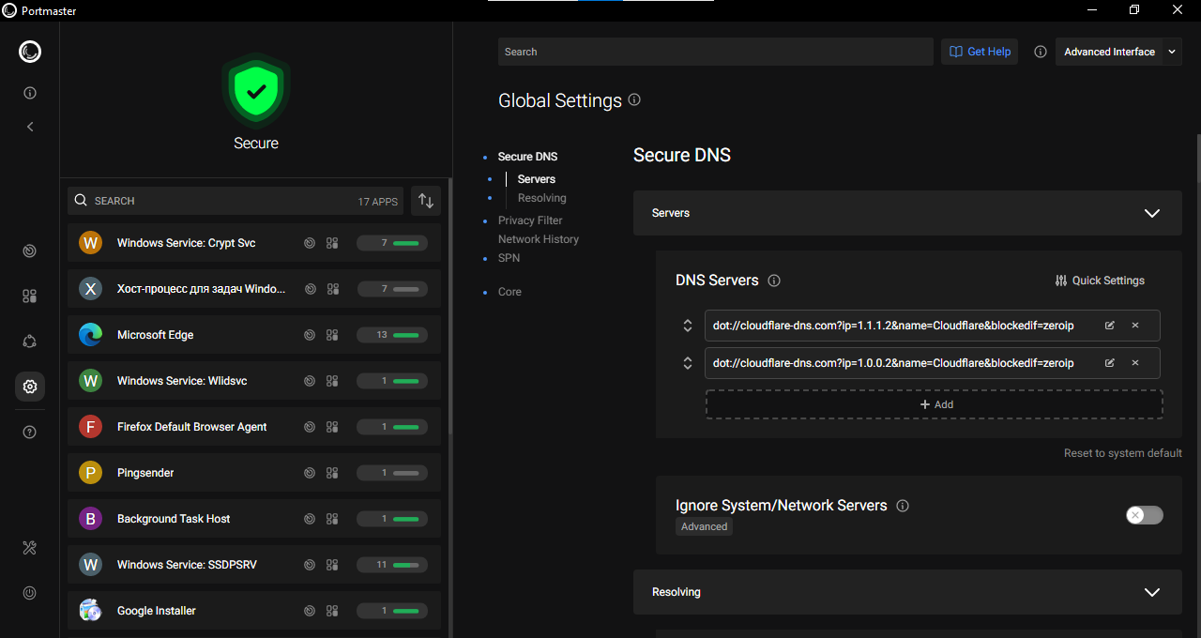This screenshot has height=638, width=1201.
Task: Click the info icon beside Global Settings
Action: pos(634,99)
